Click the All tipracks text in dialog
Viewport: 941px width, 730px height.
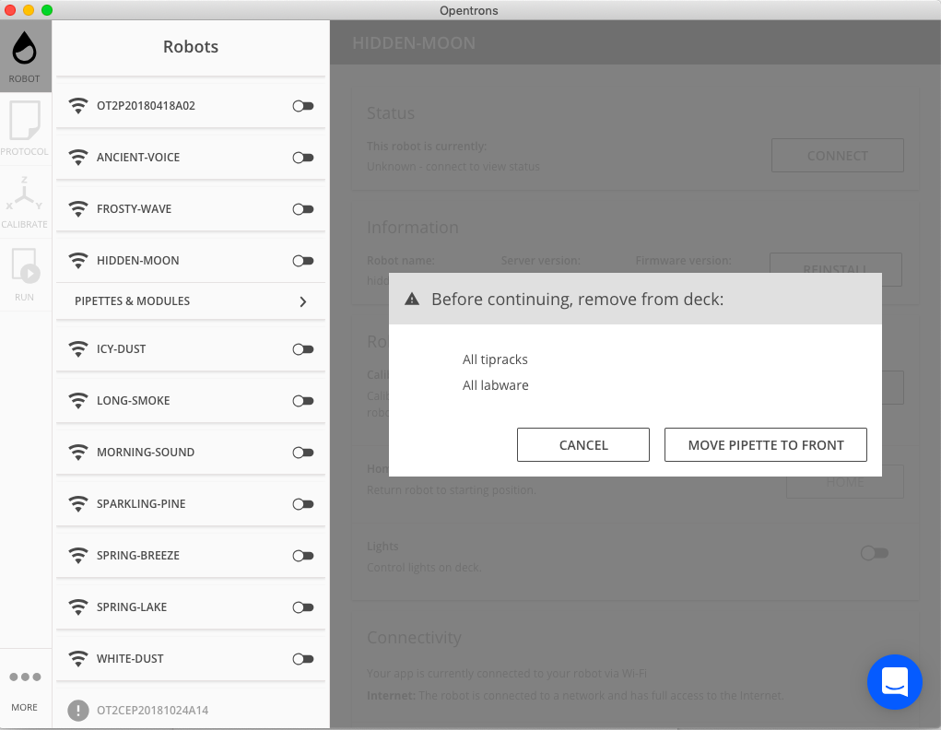[495, 359]
